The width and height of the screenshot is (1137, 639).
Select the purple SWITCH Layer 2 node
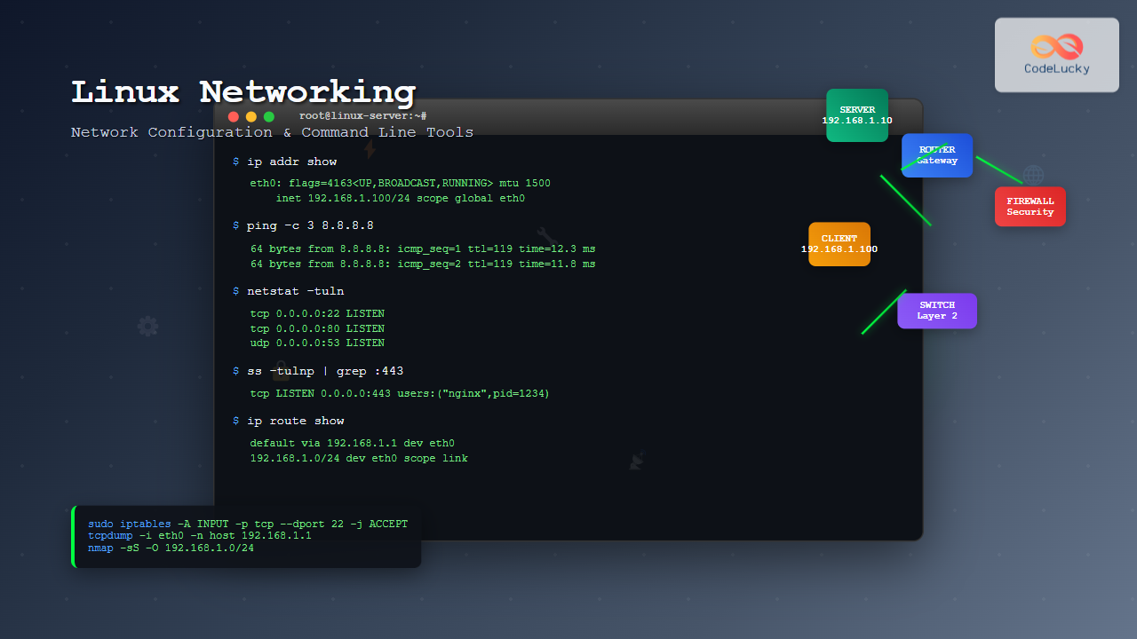(x=937, y=311)
